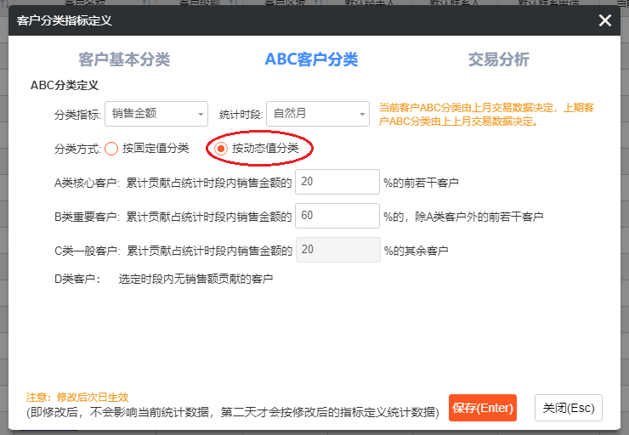Select the ABC客户分类 tab
The image size is (629, 435).
click(x=311, y=59)
